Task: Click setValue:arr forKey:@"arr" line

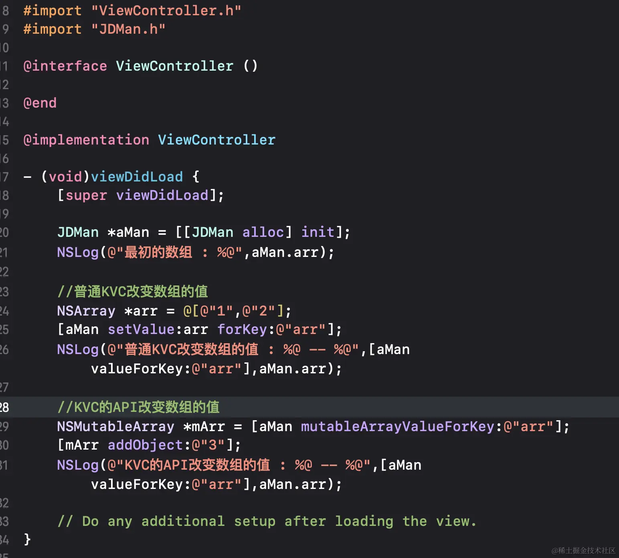Action: pyautogui.click(x=200, y=329)
